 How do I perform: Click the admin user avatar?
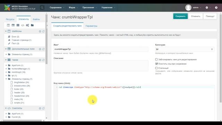point(188,8)
